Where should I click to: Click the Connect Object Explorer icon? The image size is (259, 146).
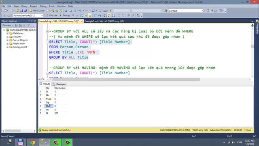click(16, 25)
